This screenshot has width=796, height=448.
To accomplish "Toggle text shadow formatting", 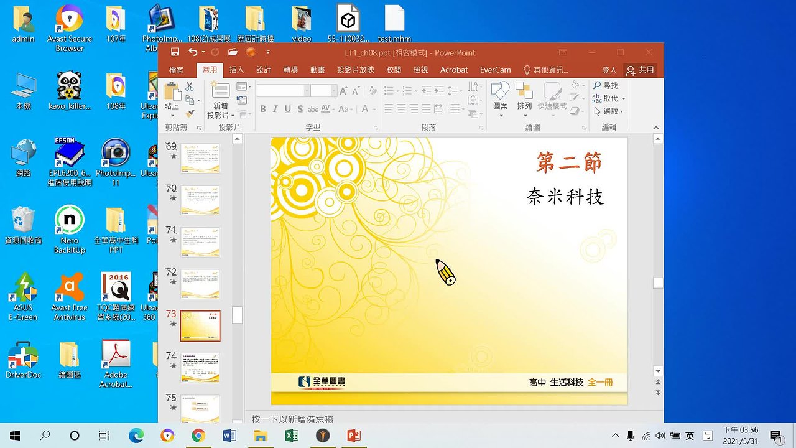I will pos(300,109).
